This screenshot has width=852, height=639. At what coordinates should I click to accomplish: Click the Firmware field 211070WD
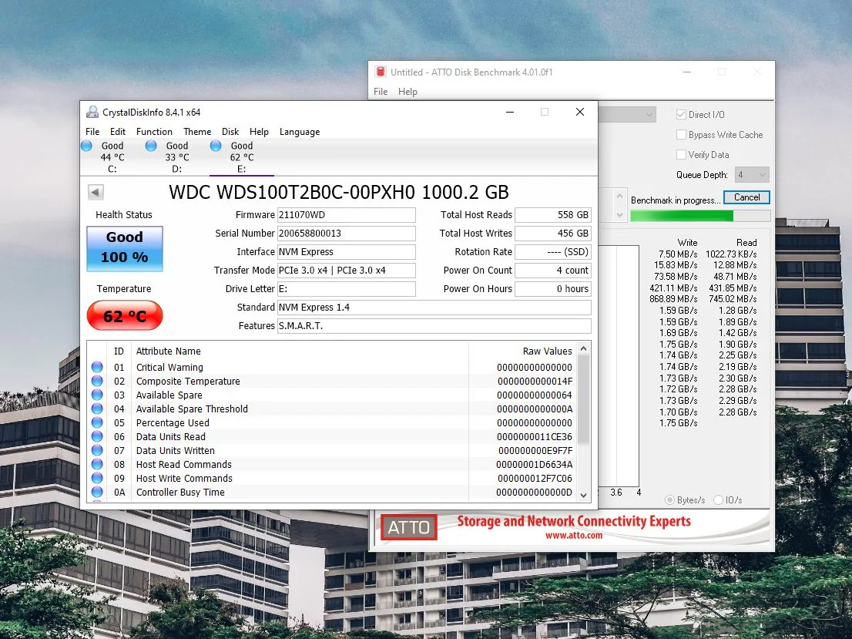[346, 215]
